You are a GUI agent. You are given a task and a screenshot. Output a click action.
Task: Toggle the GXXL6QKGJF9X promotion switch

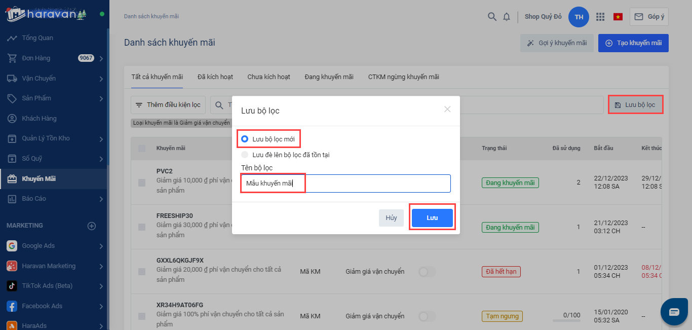(427, 272)
